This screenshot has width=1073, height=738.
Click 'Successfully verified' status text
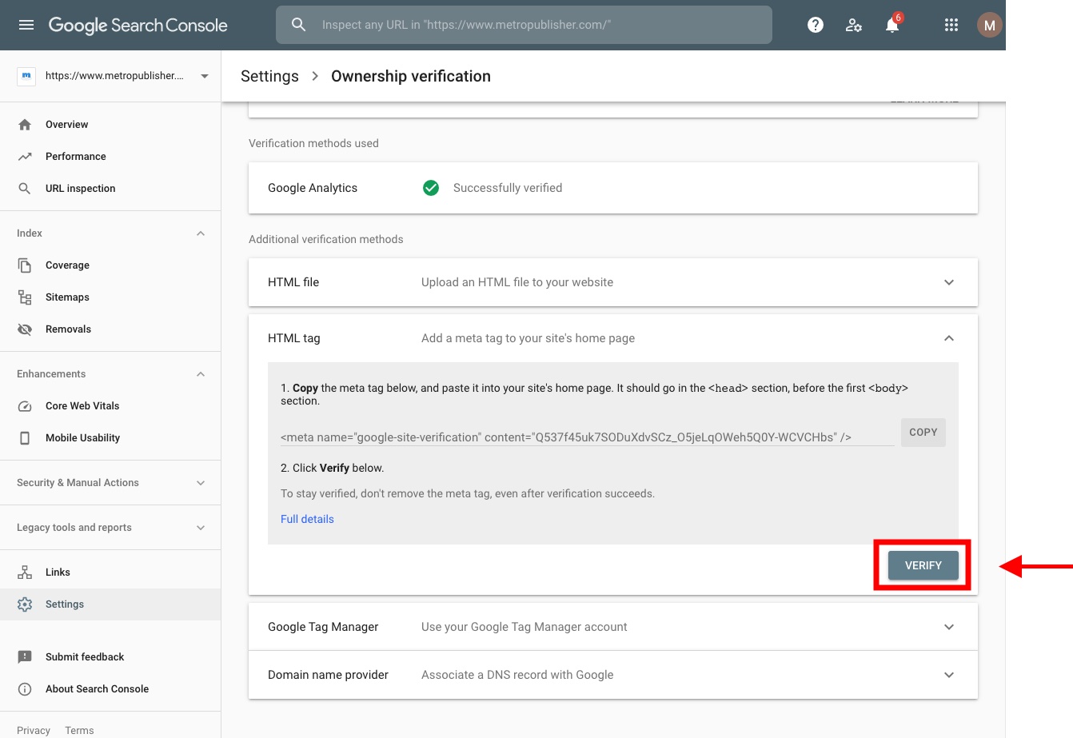508,188
